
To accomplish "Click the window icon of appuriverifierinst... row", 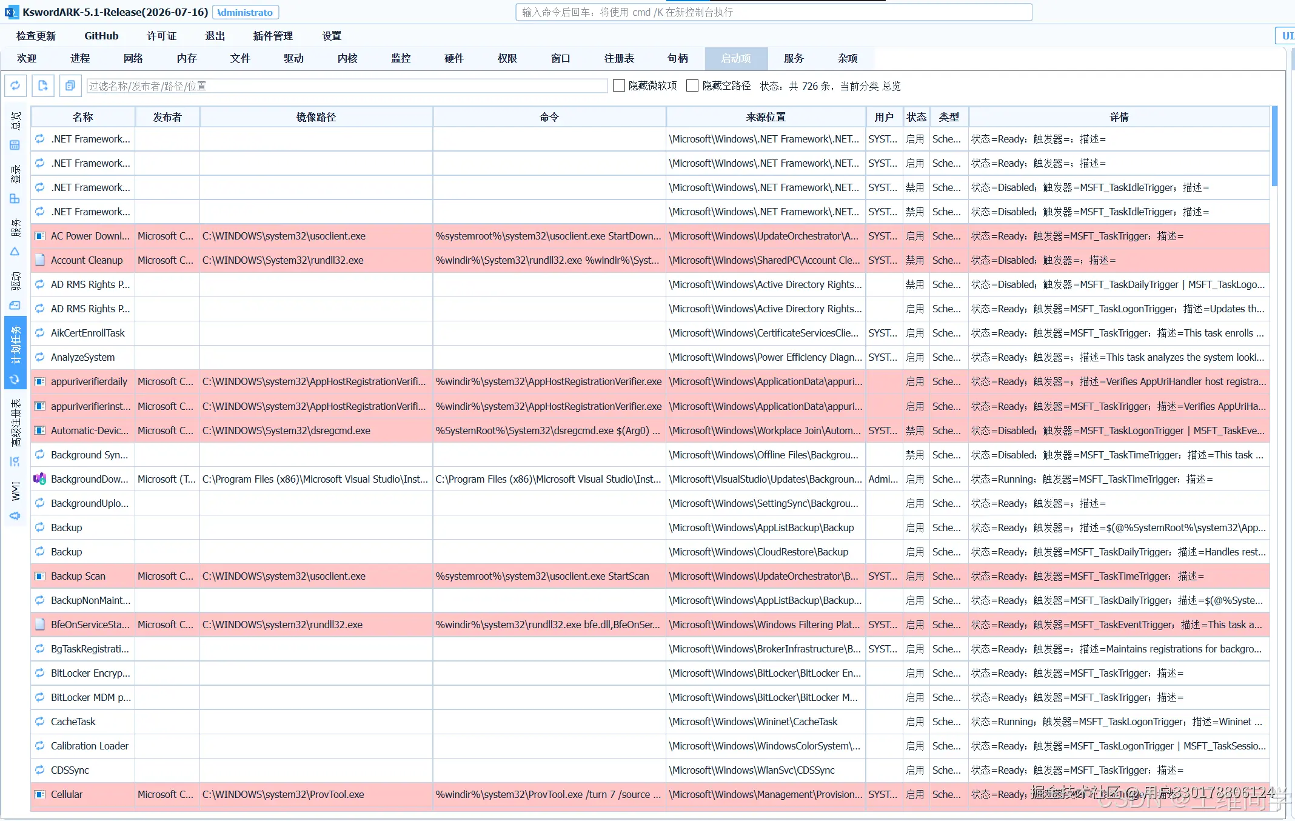I will click(x=39, y=406).
